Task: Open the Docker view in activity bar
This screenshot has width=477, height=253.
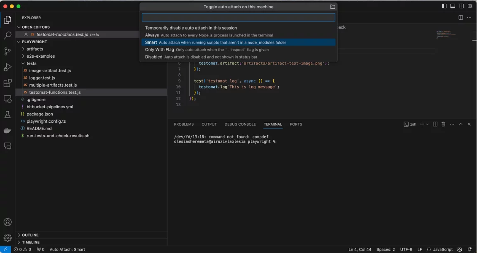Action: (7, 130)
